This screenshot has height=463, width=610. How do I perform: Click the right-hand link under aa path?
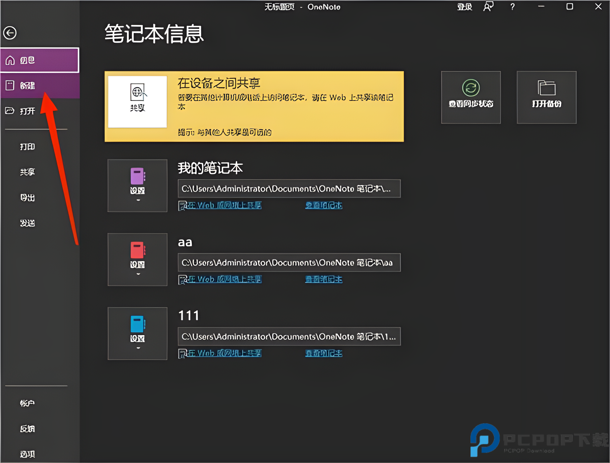click(324, 279)
